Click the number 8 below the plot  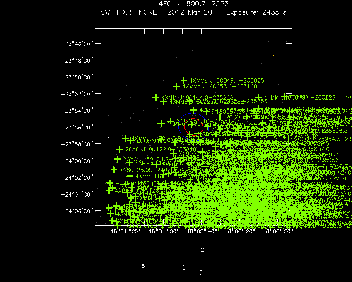tap(184, 267)
